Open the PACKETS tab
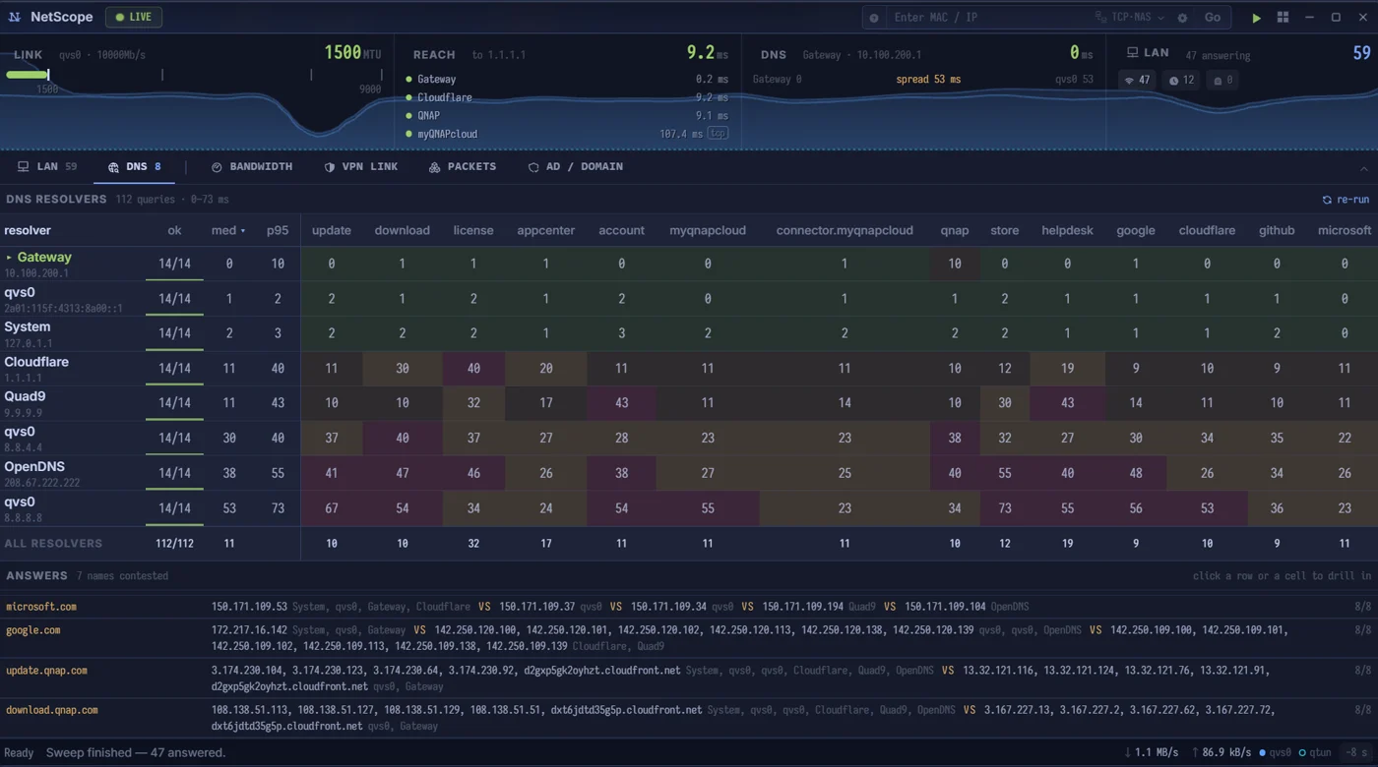Screen dimensions: 1378x767 click(463, 167)
